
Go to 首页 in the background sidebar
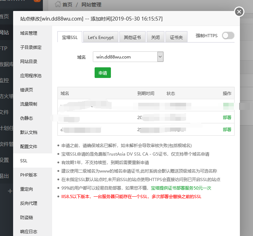4,16
